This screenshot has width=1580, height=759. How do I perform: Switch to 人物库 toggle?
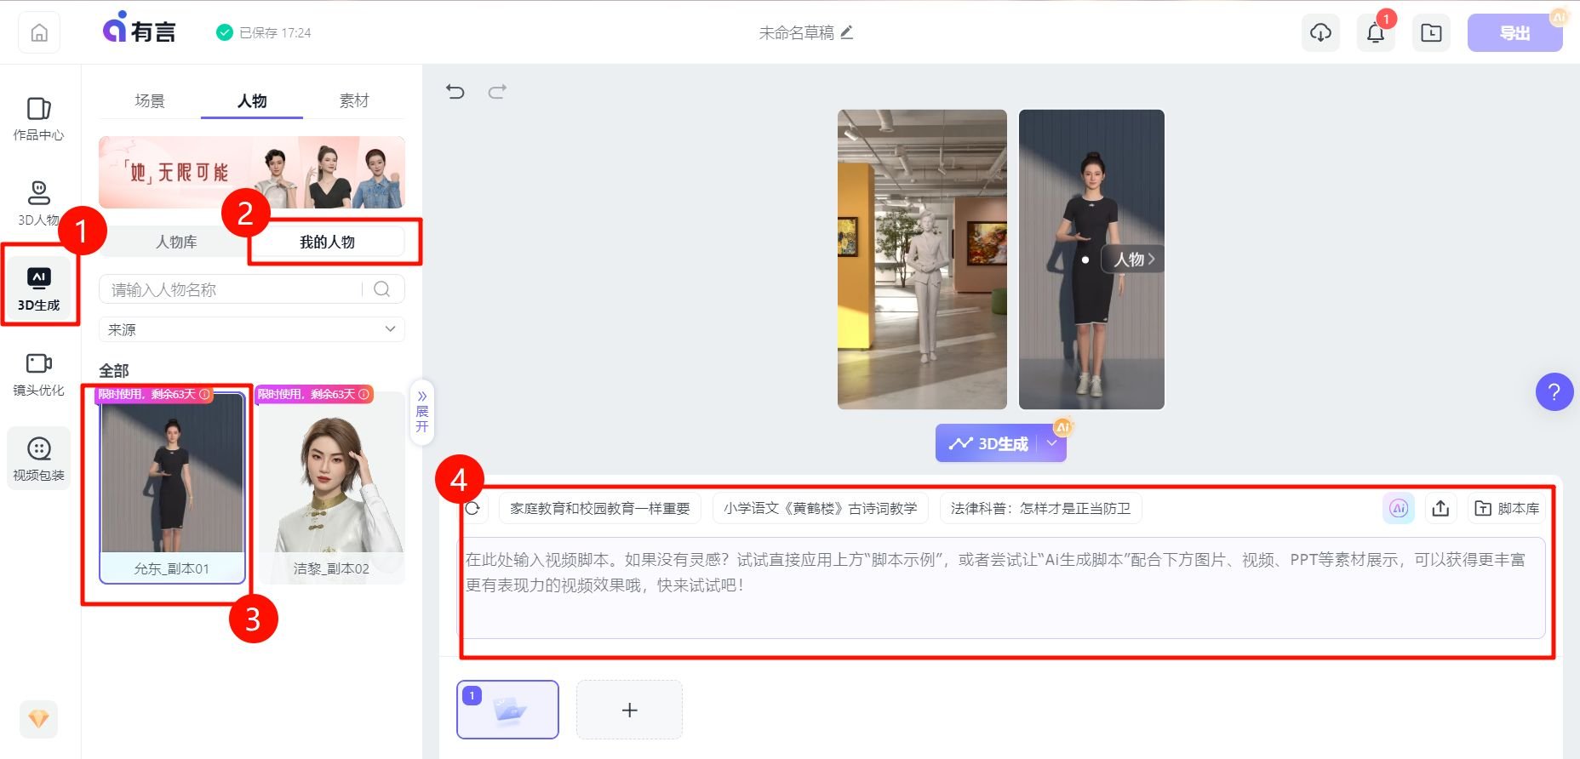[x=176, y=242]
